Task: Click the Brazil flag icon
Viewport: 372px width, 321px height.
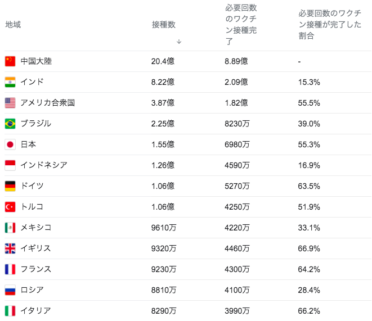Action: (x=10, y=124)
